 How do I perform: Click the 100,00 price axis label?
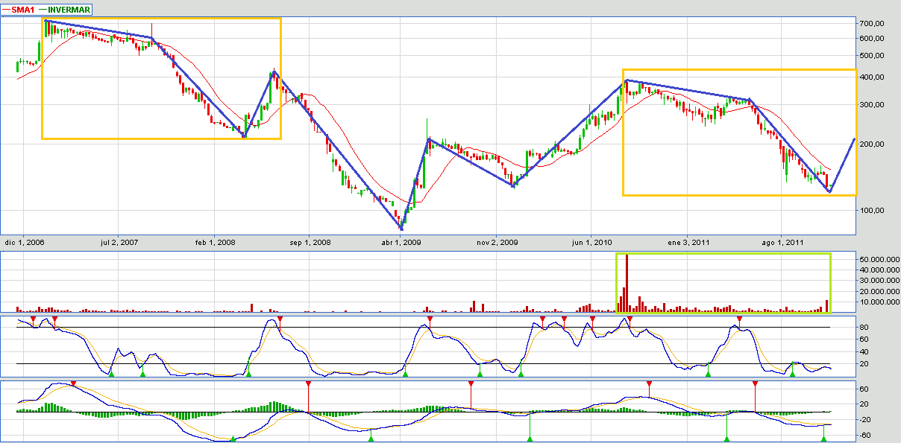pyautogui.click(x=871, y=210)
